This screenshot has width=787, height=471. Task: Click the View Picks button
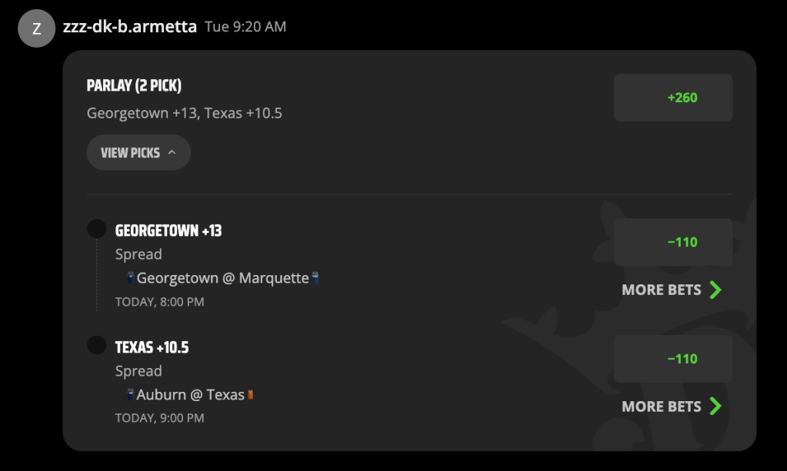(138, 152)
